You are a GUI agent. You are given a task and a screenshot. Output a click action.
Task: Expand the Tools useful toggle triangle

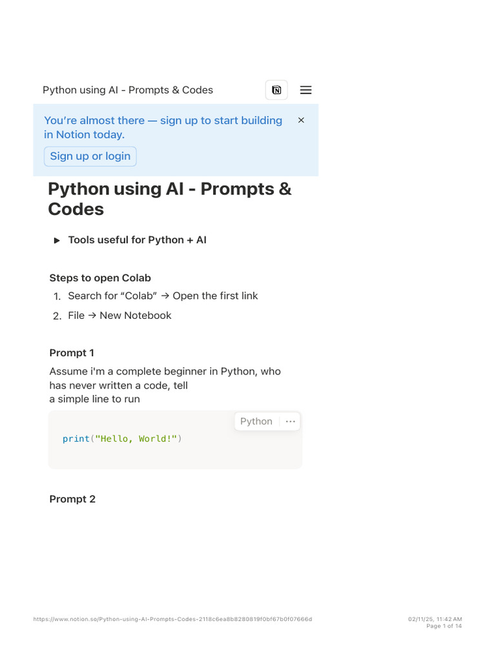[57, 241]
